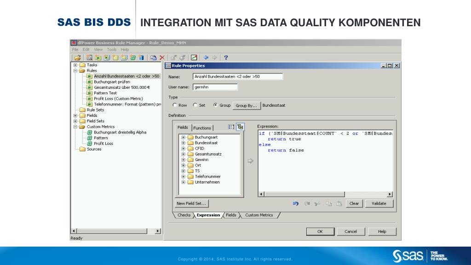Switch to the Functions tab
This screenshot has width=471, height=265.
pyautogui.click(x=202, y=128)
